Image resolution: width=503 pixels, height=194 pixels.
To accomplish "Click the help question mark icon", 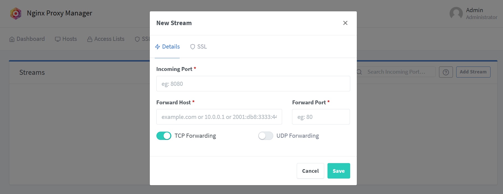I will 446,72.
